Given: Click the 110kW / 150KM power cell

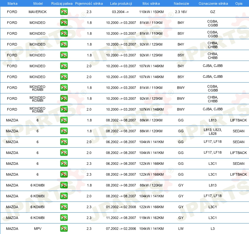Looking at the screenshot, I should [x=151, y=12].
